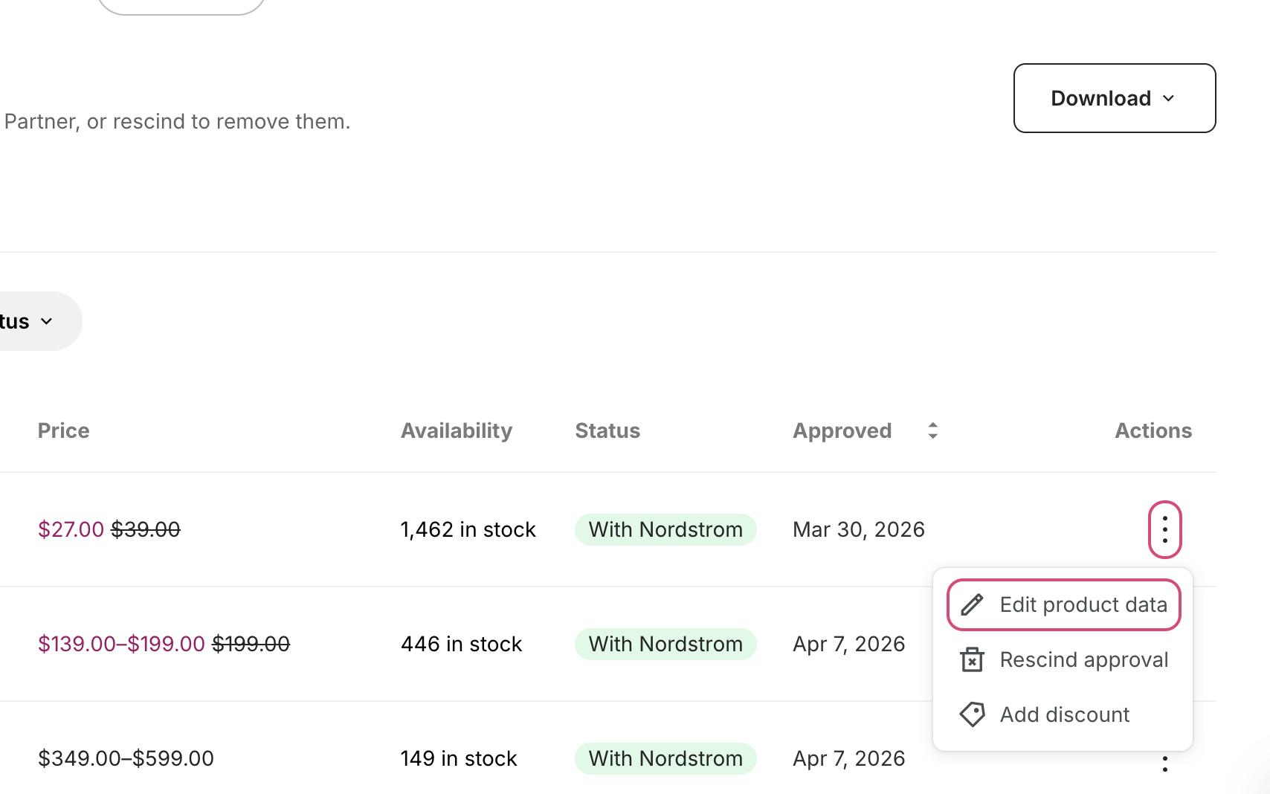Click the text 'Partner, or rescind to remove them.'
Screen dimensions: 1270x794
pos(177,121)
